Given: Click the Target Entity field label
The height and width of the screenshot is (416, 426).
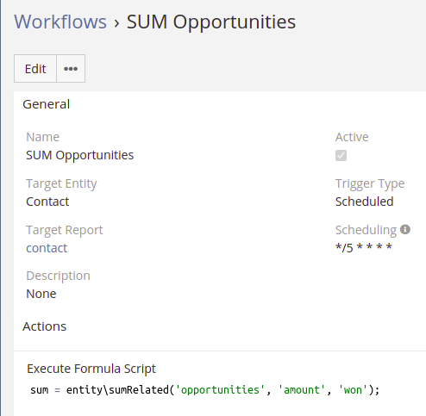Looking at the screenshot, I should (61, 183).
